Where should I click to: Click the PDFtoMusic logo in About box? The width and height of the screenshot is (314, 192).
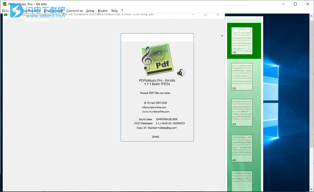[157, 60]
